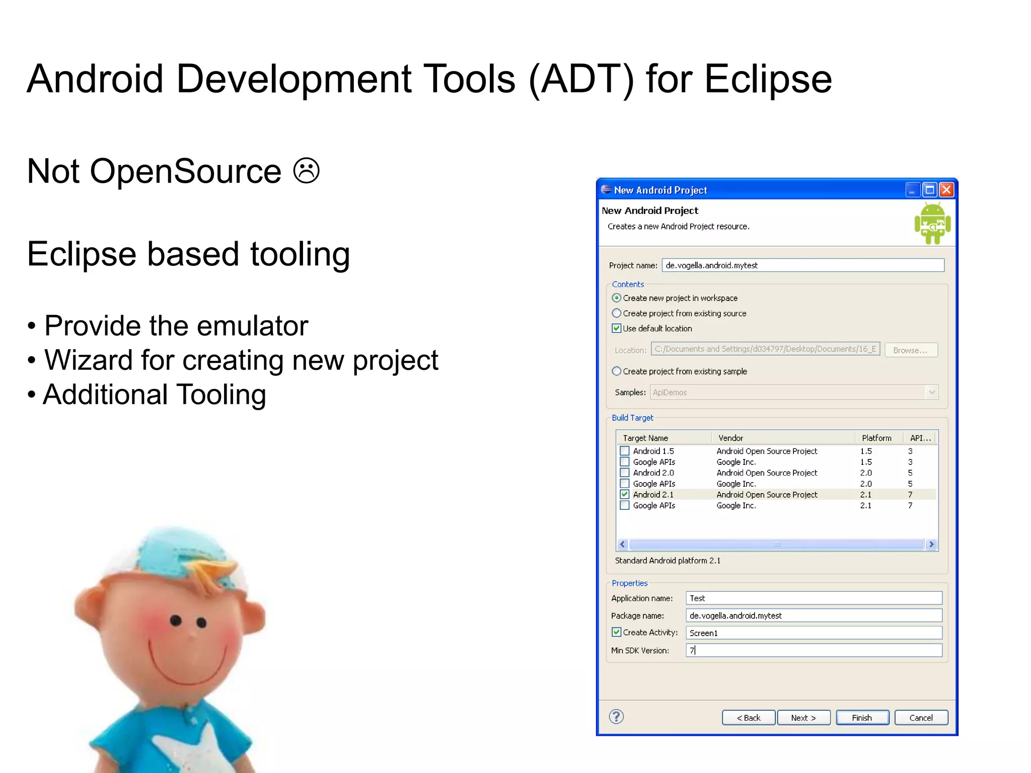Viewport: 1031px width, 773px height.
Task: Maximize the New Android Project dialog
Action: coord(929,190)
